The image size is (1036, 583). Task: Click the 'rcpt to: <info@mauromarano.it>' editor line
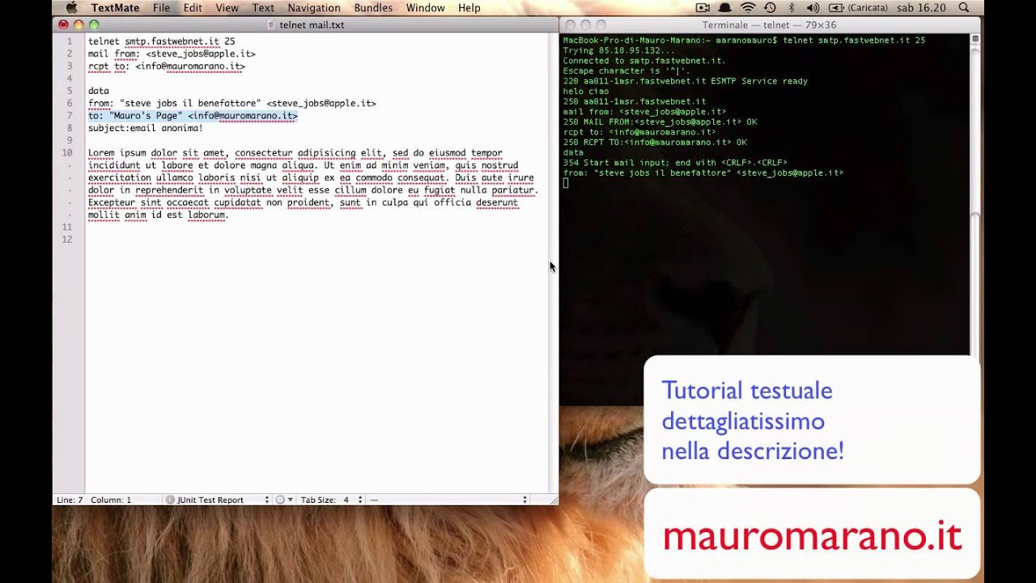coord(167,66)
